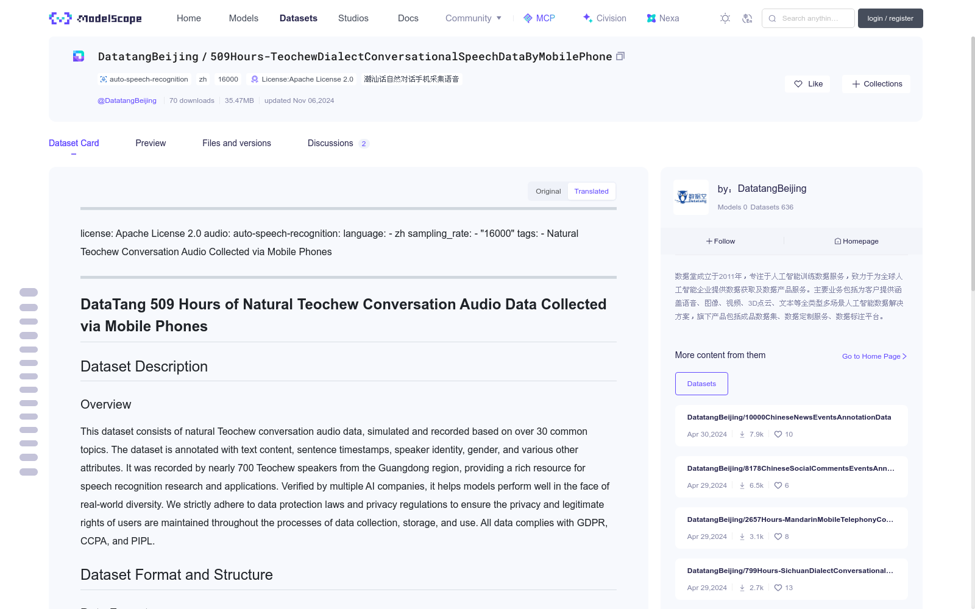This screenshot has height=609, width=975.
Task: Select Datasets filter under More content
Action: 701,384
